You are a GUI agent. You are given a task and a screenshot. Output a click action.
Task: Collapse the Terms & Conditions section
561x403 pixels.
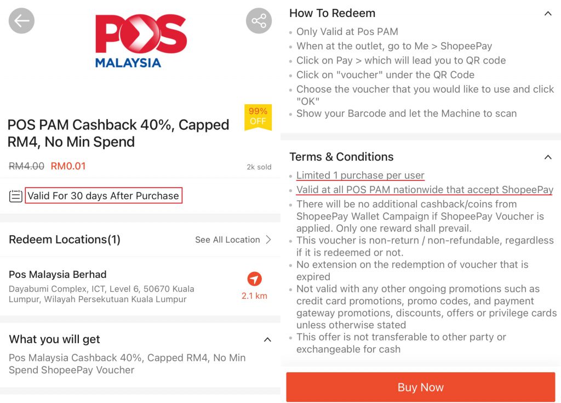(548, 157)
